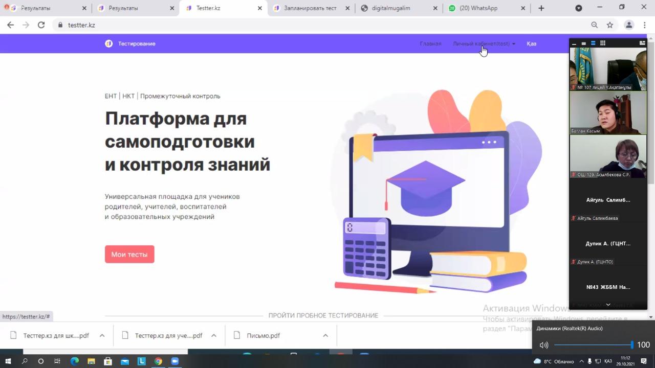Open the Mail app on the taskbar
Image resolution: width=655 pixels, height=368 pixels.
pos(125,361)
